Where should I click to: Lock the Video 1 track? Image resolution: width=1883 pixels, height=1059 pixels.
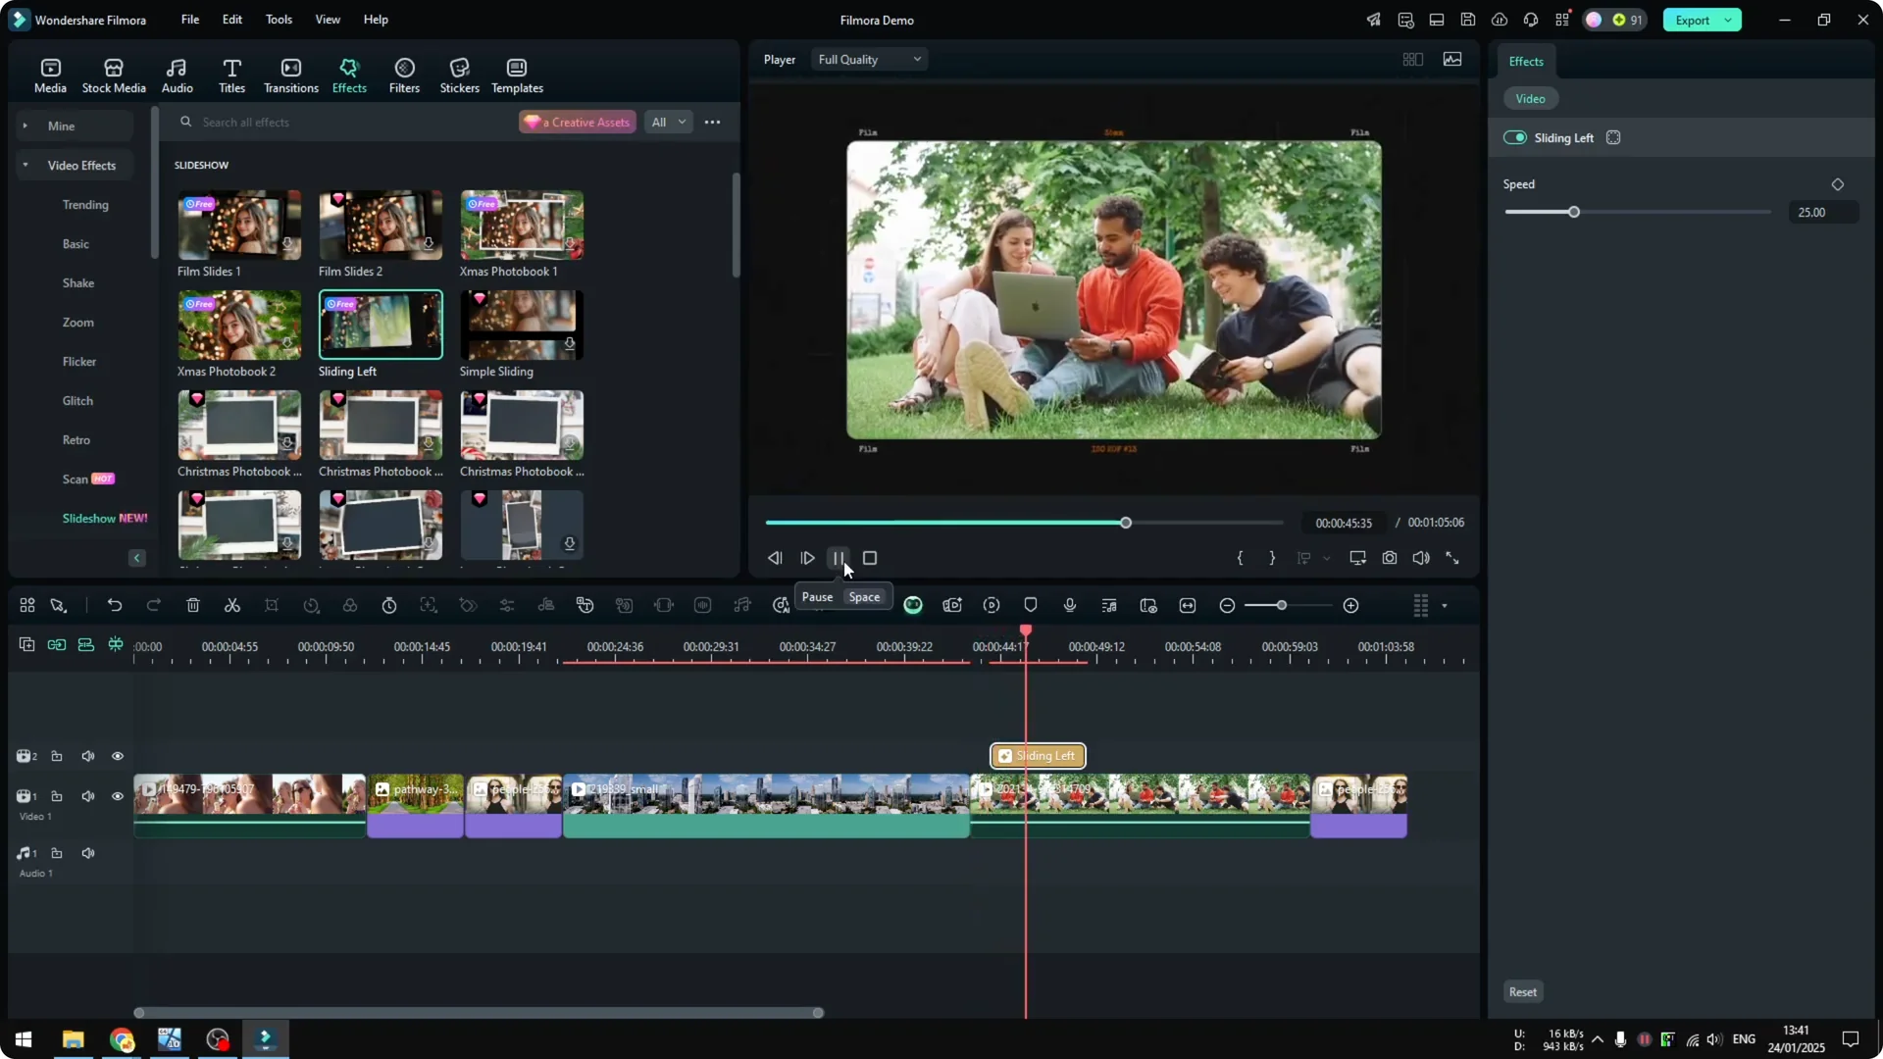[x=57, y=796]
